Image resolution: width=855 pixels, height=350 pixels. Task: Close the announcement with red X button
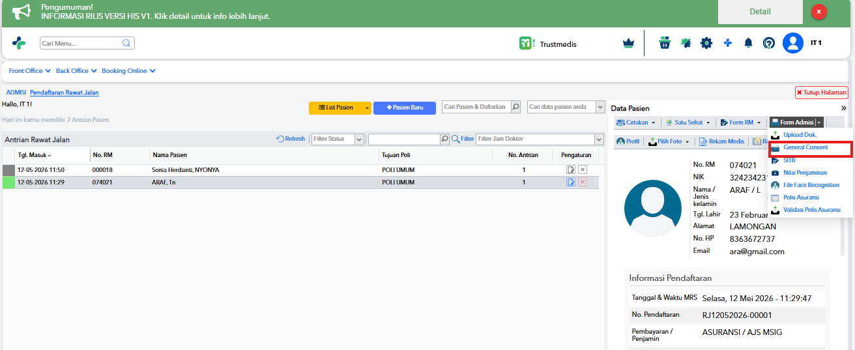[x=819, y=12]
